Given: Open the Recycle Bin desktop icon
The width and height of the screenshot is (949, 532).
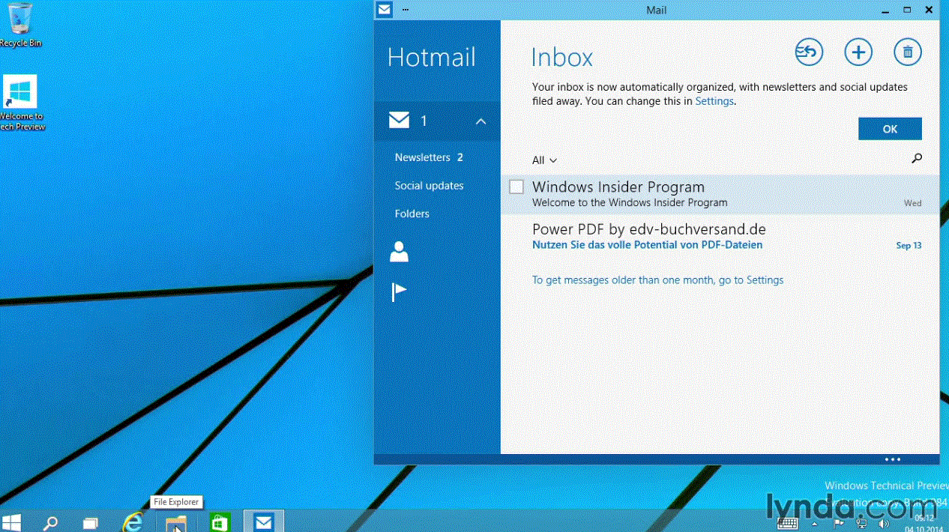Looking at the screenshot, I should click(x=20, y=25).
